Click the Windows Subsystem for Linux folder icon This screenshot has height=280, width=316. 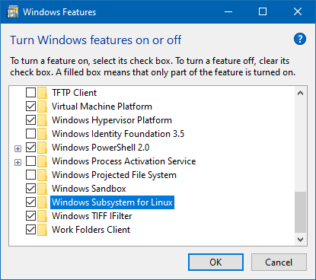(x=42, y=202)
